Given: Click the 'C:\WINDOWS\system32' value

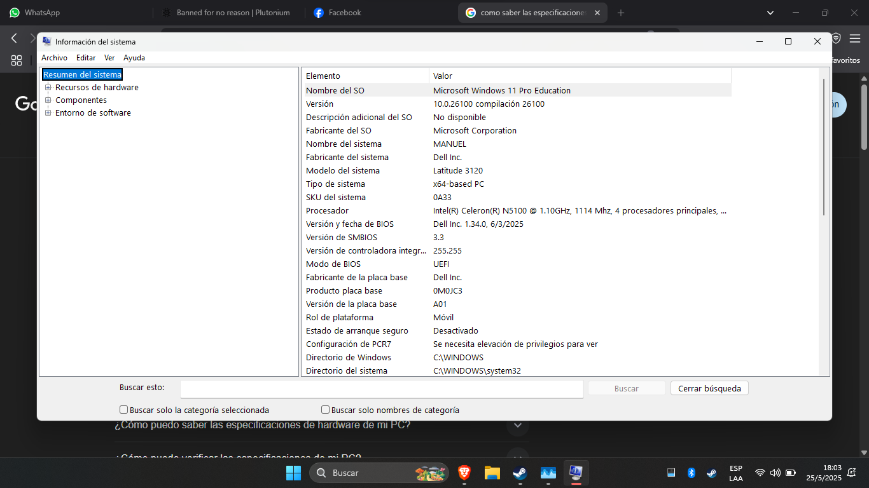Looking at the screenshot, I should [477, 371].
